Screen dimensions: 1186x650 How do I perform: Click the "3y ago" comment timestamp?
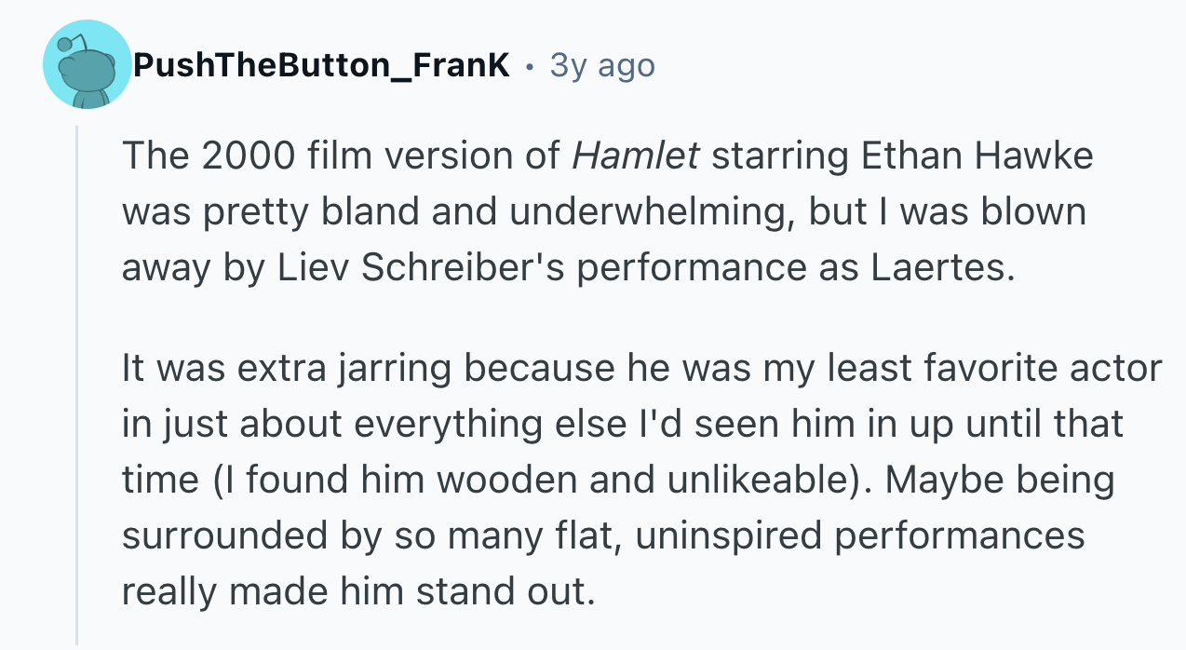pyautogui.click(x=602, y=65)
